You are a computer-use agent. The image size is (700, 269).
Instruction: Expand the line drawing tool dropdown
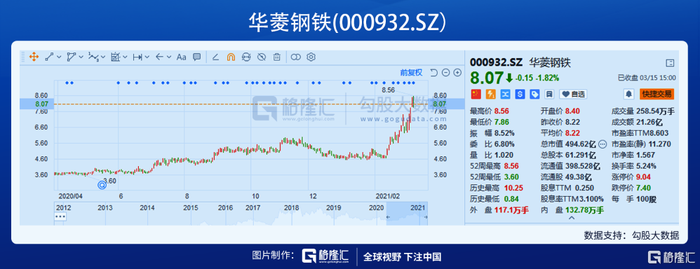point(59,57)
